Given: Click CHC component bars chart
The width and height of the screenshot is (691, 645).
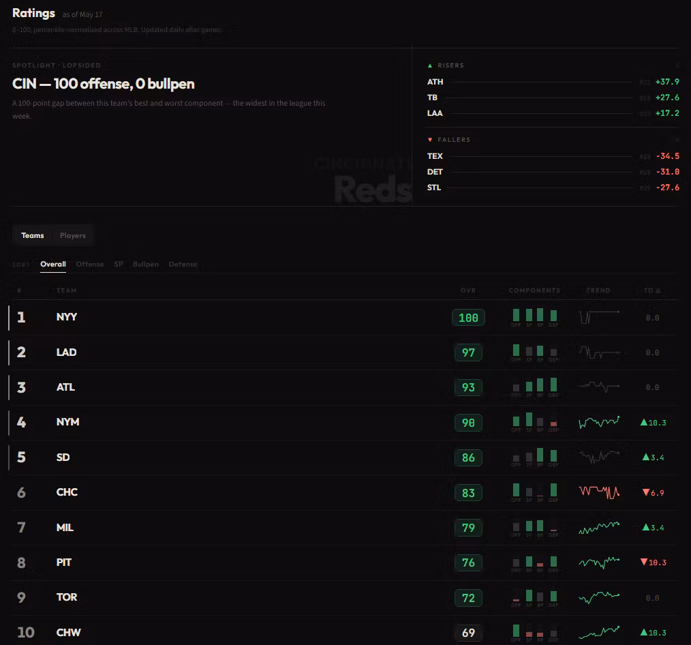Looking at the screenshot, I should coord(534,492).
